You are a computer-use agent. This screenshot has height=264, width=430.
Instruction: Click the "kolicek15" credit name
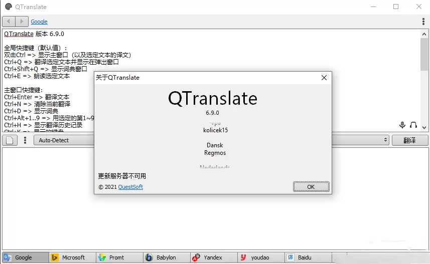click(x=215, y=130)
